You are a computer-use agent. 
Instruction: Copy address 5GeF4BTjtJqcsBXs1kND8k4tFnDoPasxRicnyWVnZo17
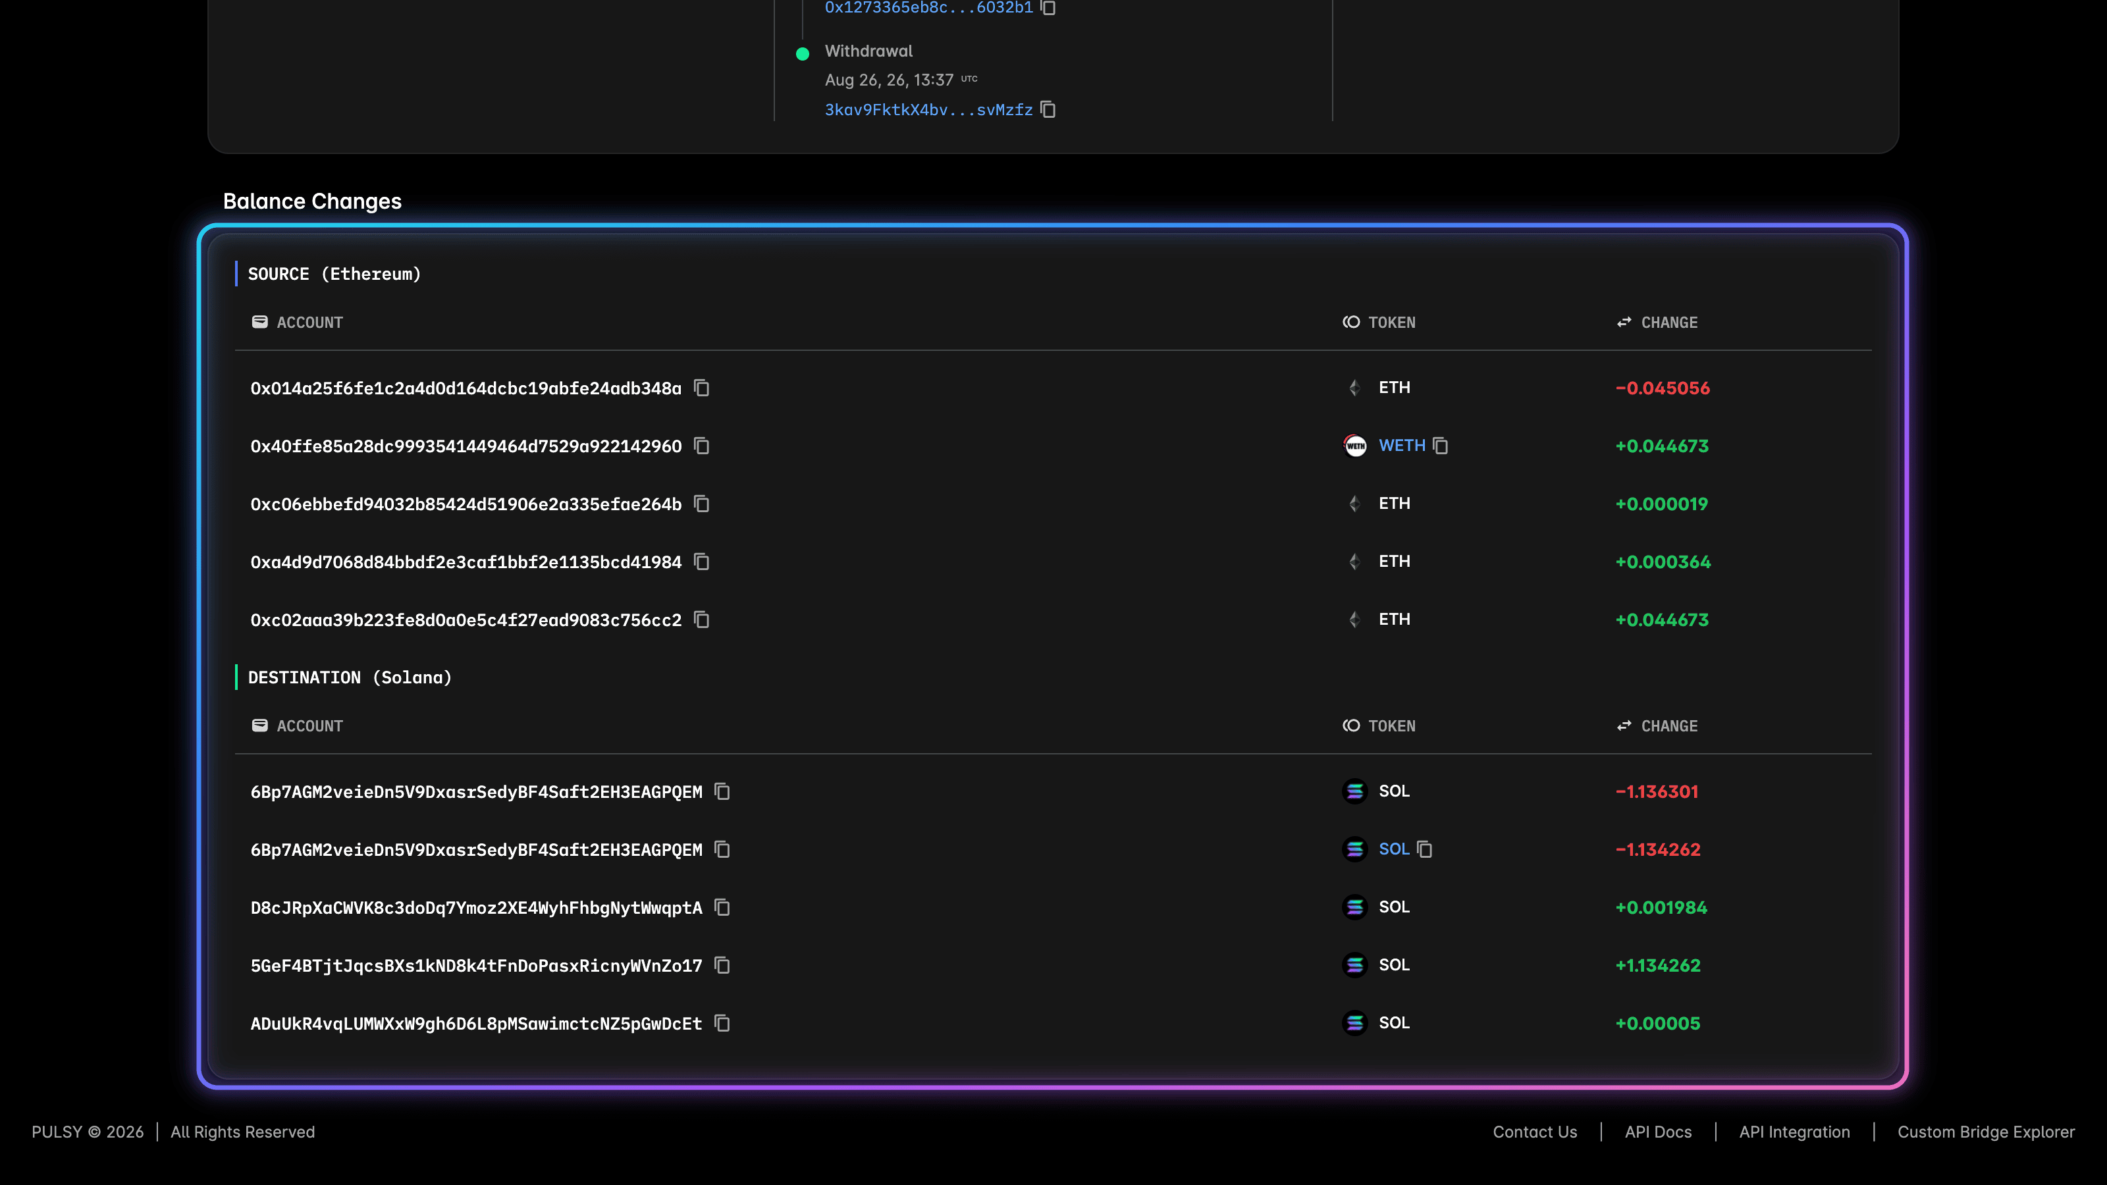click(722, 966)
